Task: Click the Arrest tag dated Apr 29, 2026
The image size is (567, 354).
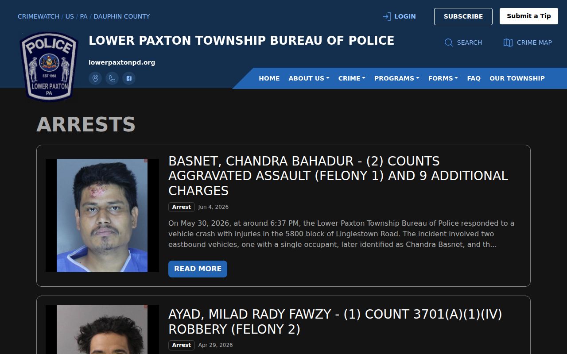Action: [x=182, y=345]
